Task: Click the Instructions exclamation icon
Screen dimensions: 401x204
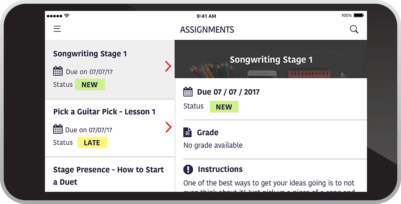Action: tap(188, 169)
